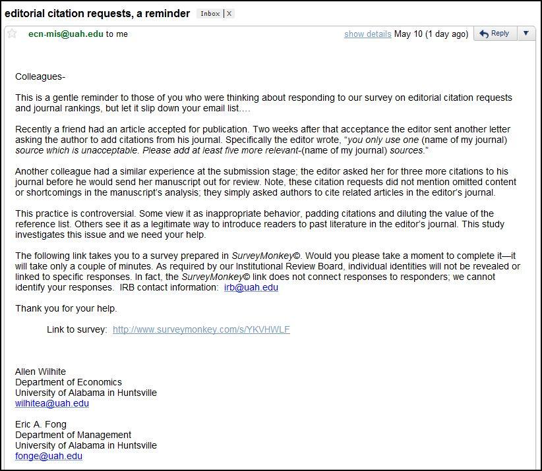Click the Reply arrow button

(x=495, y=34)
